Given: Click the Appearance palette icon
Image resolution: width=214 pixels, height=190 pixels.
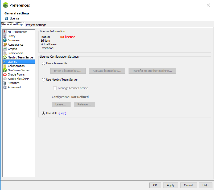Looking at the screenshot, I should [x=5, y=45].
